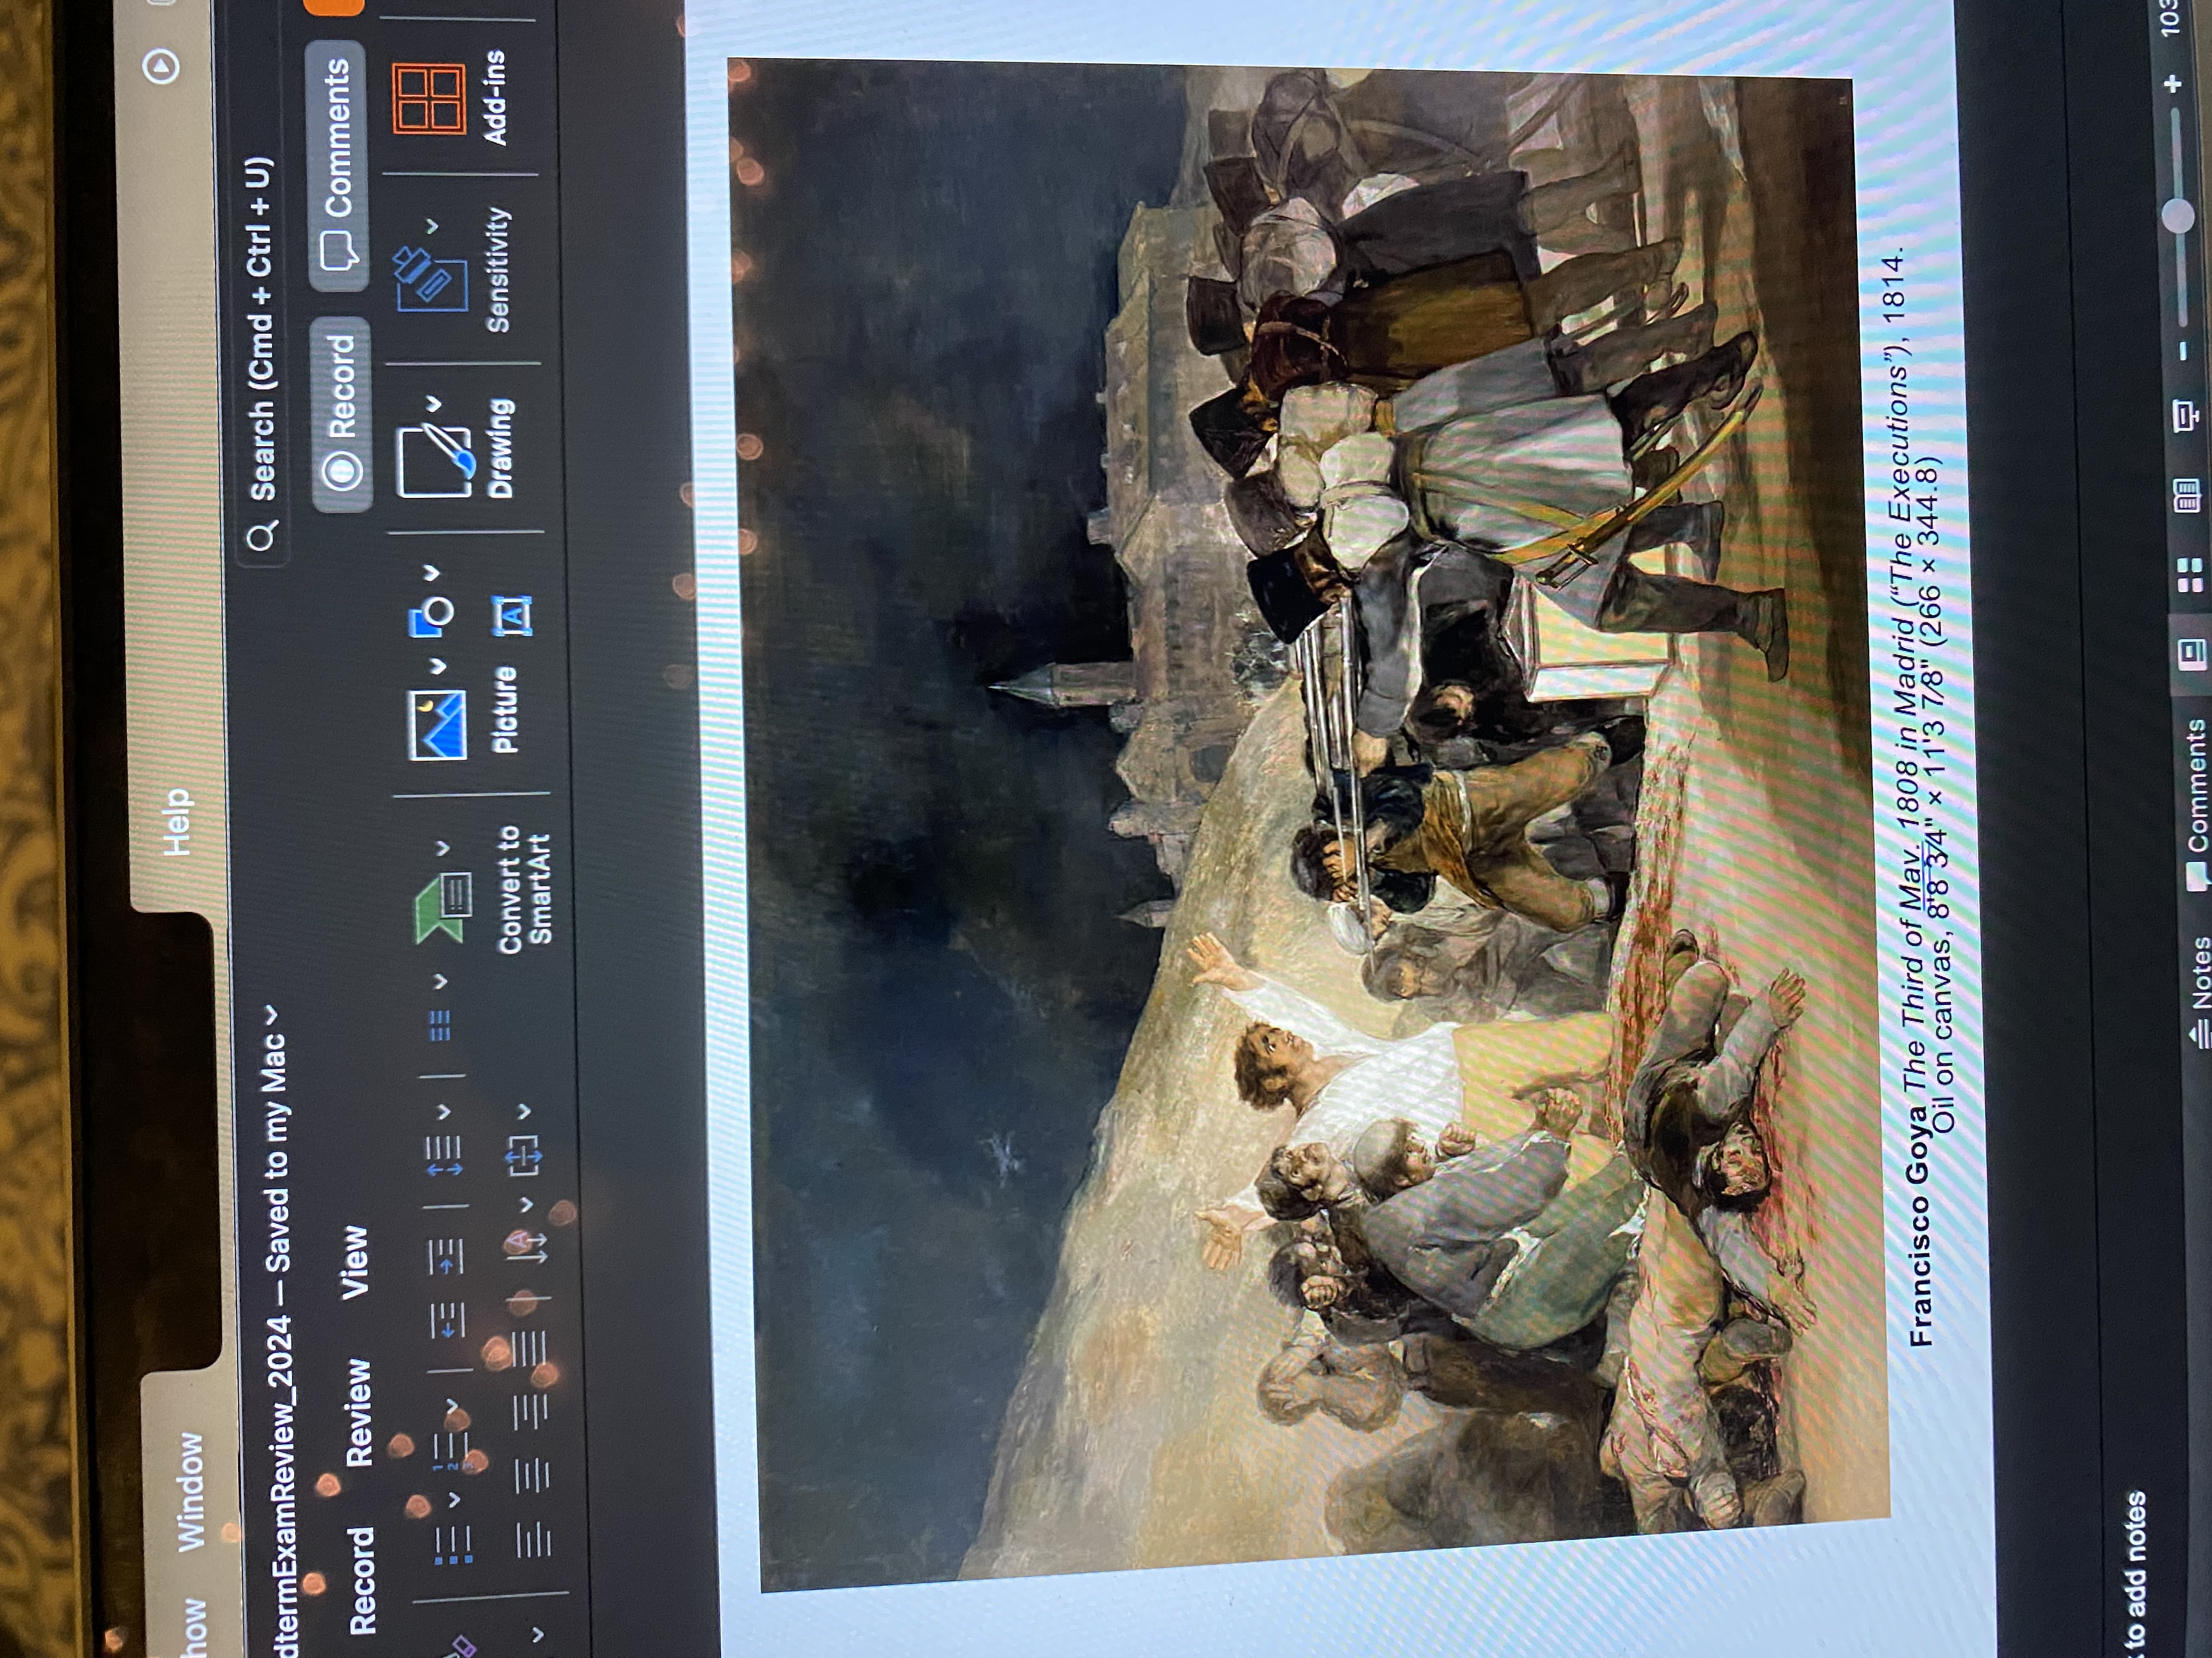This screenshot has width=2212, height=1658.
Task: Open the Window menu in the menu bar
Action: (189, 1493)
